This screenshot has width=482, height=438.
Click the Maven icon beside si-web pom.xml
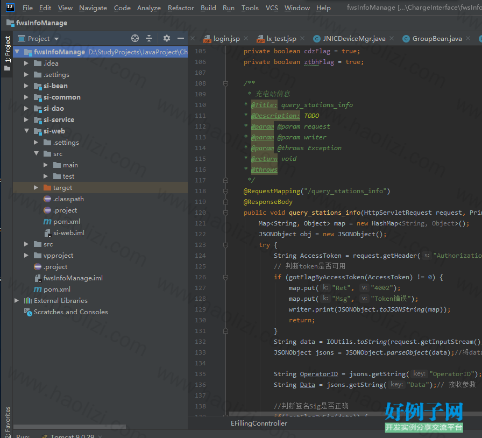coord(47,222)
